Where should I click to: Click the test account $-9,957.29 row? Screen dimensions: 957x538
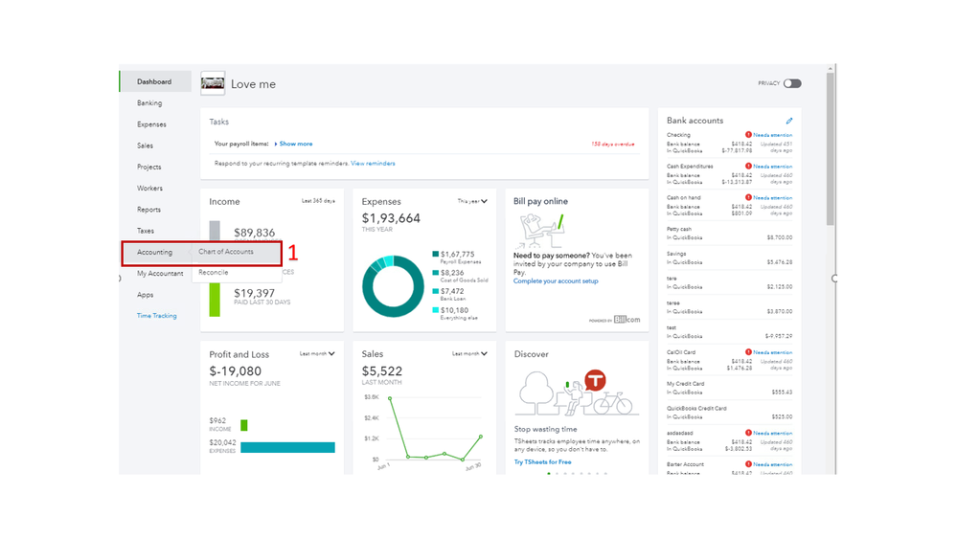[x=729, y=332]
